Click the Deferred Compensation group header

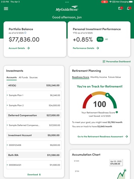(34, 115)
